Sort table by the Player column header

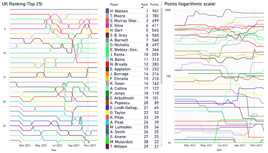114,4
